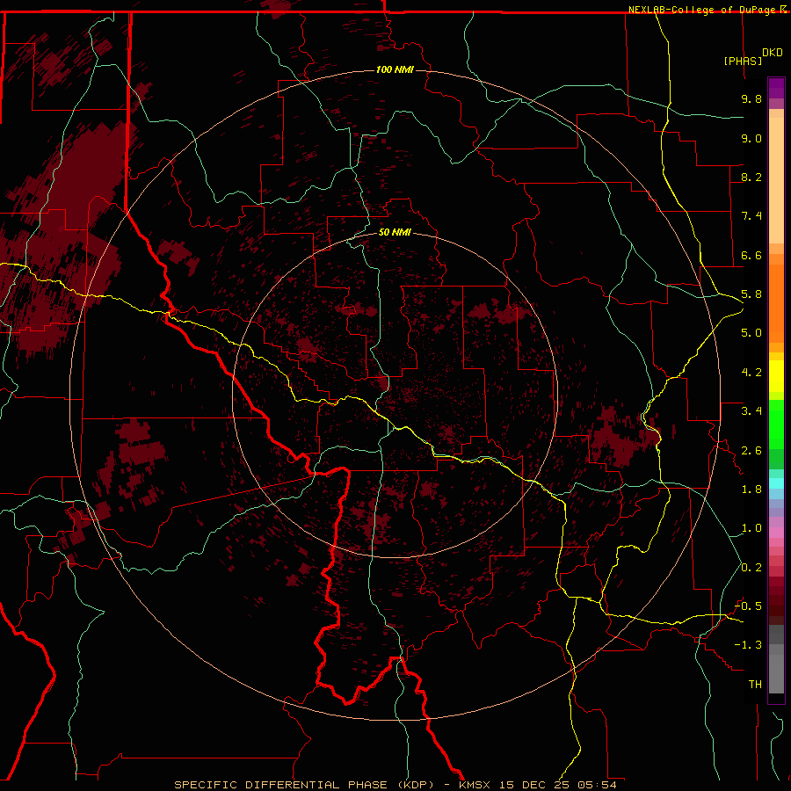Click the 0.2 color scale label
Screen dimensions: 791x791
(x=751, y=568)
